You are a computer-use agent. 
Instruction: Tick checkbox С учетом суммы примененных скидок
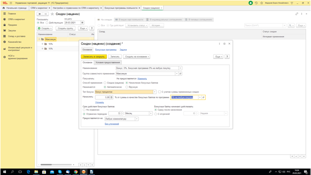[x=159, y=92]
